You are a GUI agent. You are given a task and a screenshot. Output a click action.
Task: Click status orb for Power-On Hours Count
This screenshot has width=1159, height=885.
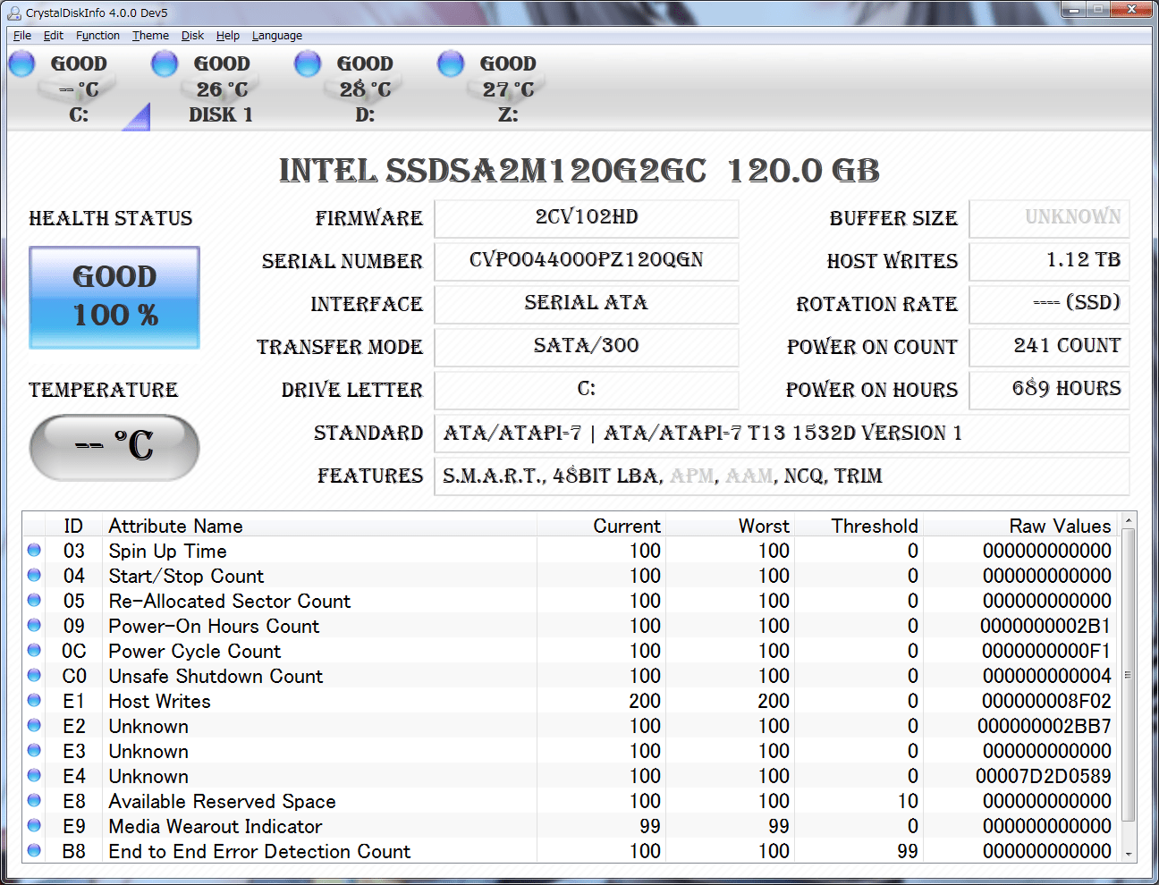coord(34,625)
